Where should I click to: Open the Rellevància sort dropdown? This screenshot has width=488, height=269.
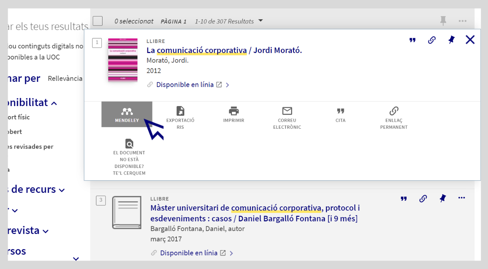(x=65, y=78)
